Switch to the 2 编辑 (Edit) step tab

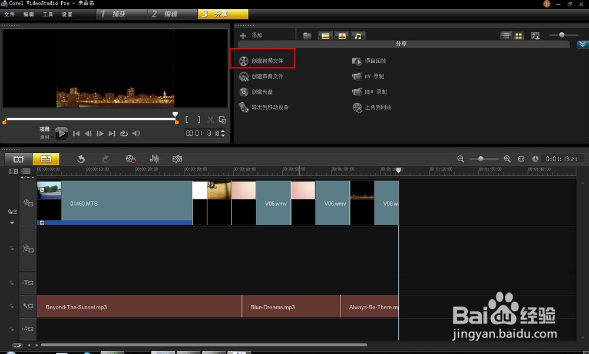pyautogui.click(x=172, y=14)
